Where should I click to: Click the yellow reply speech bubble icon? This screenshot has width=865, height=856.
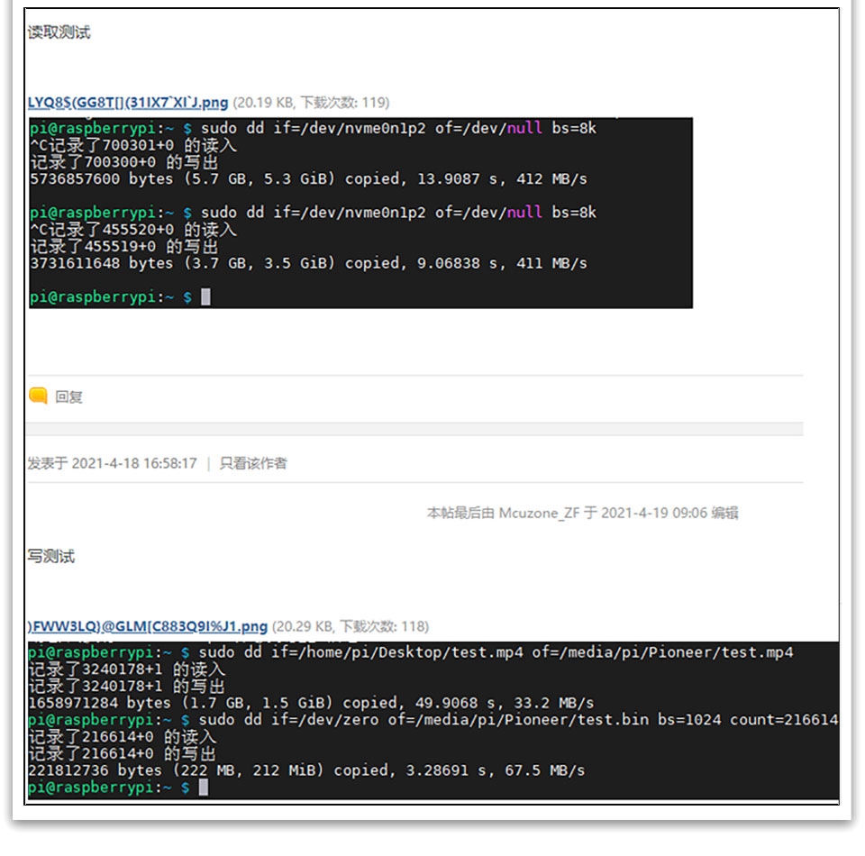38,396
